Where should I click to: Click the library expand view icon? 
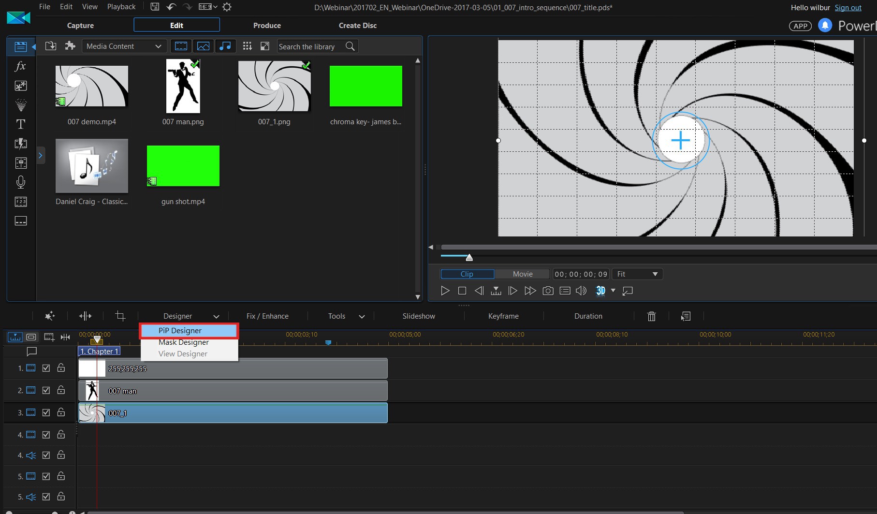pos(264,46)
